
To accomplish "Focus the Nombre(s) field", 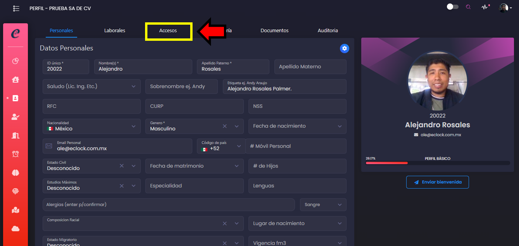I will 143,67.
